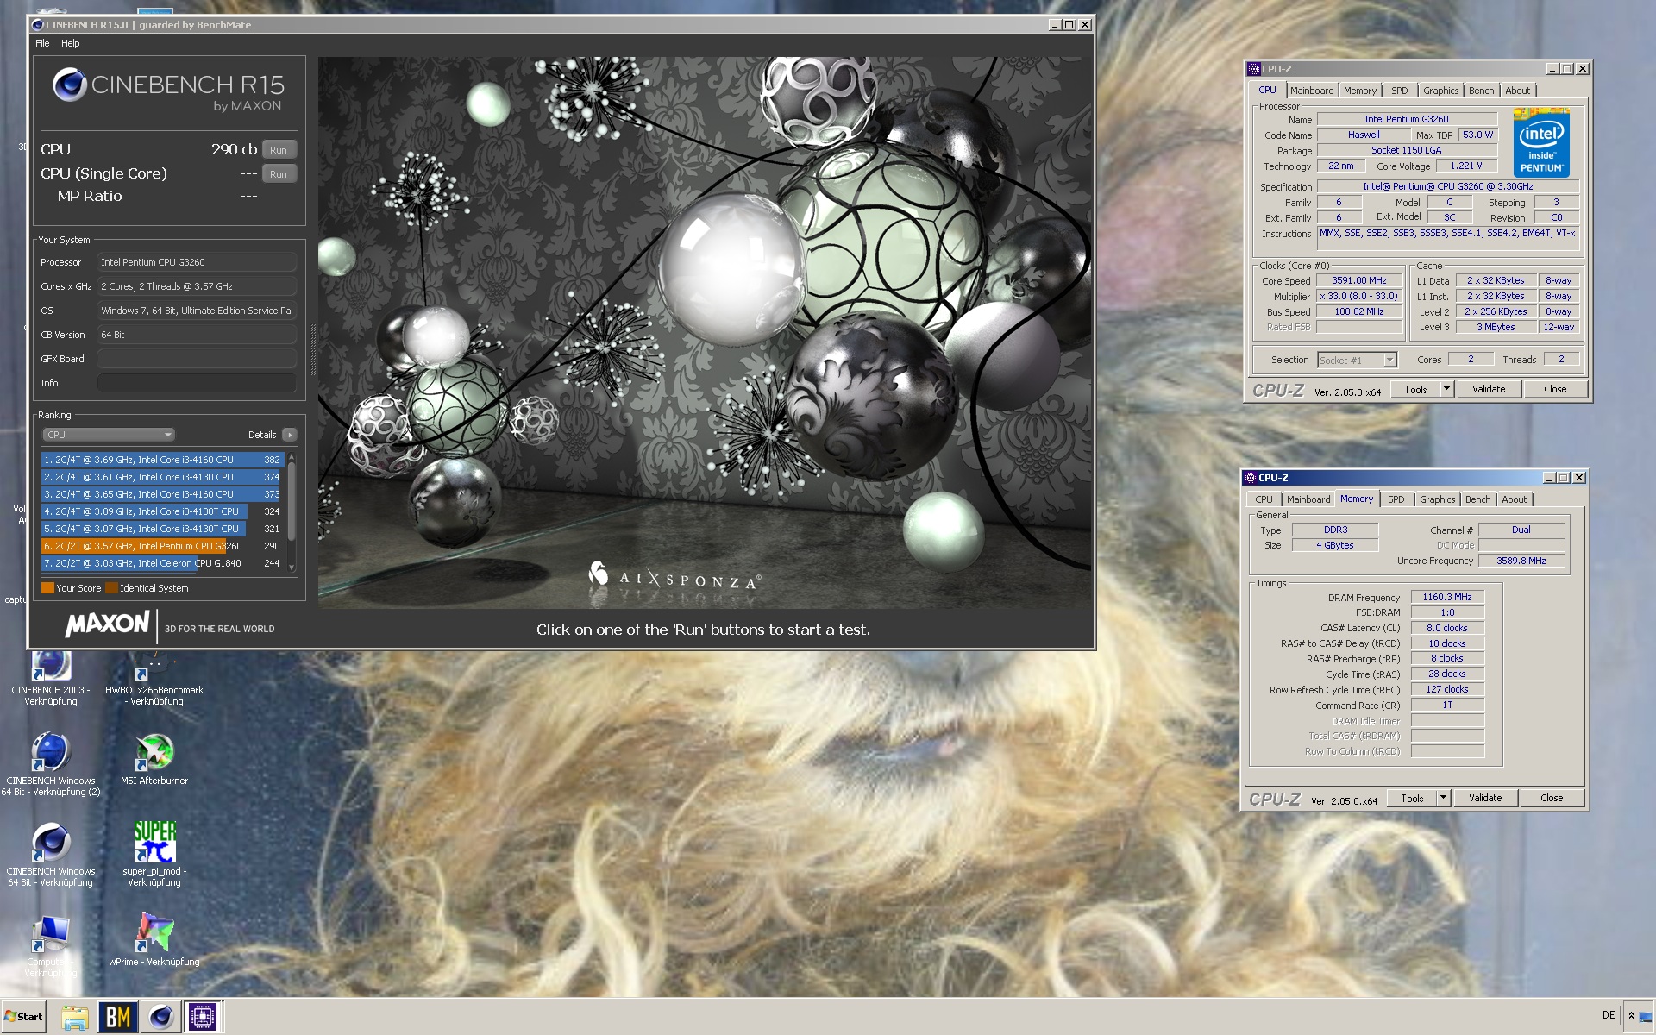Select ranking row Intel Core i3-4160 382
Image resolution: width=1656 pixels, height=1035 pixels.
tap(162, 460)
